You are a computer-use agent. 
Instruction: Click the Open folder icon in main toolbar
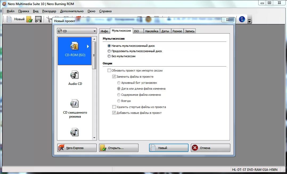[x=29, y=19]
